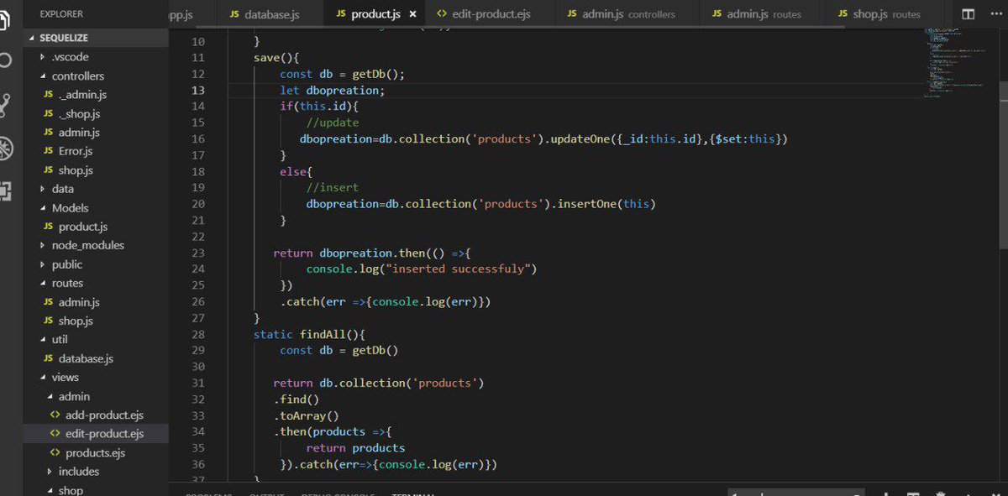Click the "return products" code line
The image size is (1008, 496).
[x=355, y=448]
